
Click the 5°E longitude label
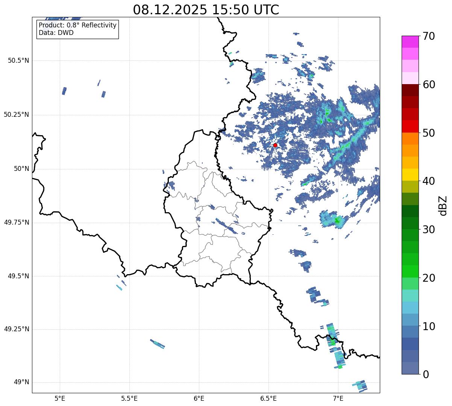[60, 398]
